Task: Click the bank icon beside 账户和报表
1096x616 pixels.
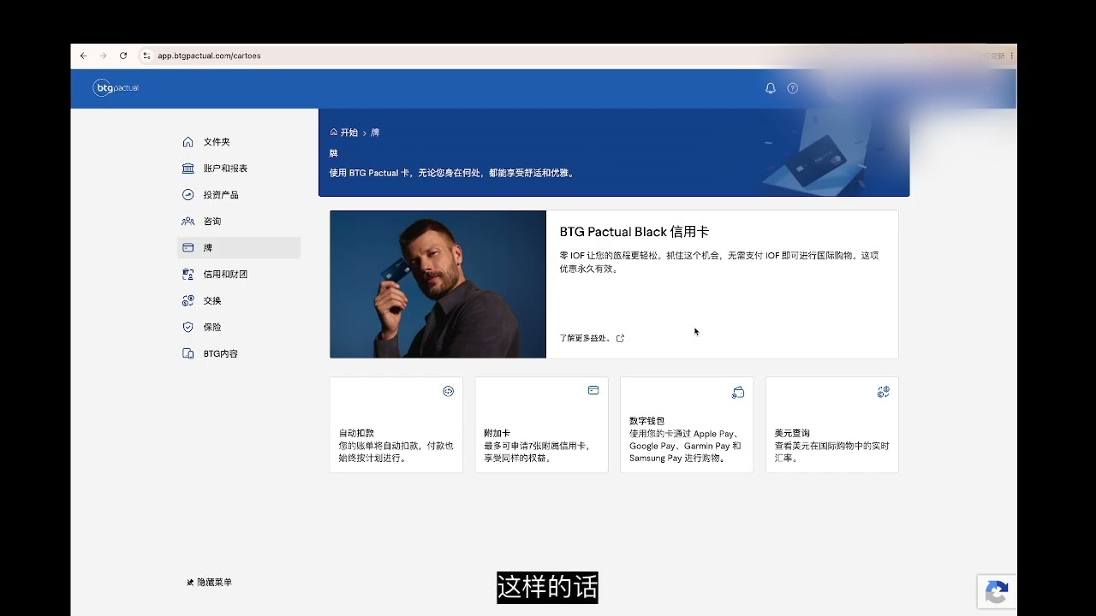Action: 188,169
